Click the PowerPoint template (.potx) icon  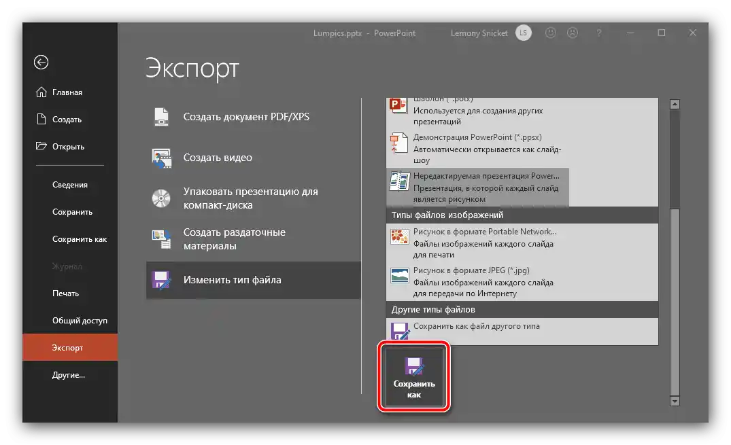(x=398, y=105)
